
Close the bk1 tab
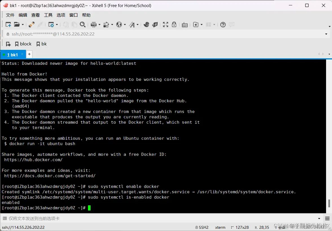tap(22, 54)
